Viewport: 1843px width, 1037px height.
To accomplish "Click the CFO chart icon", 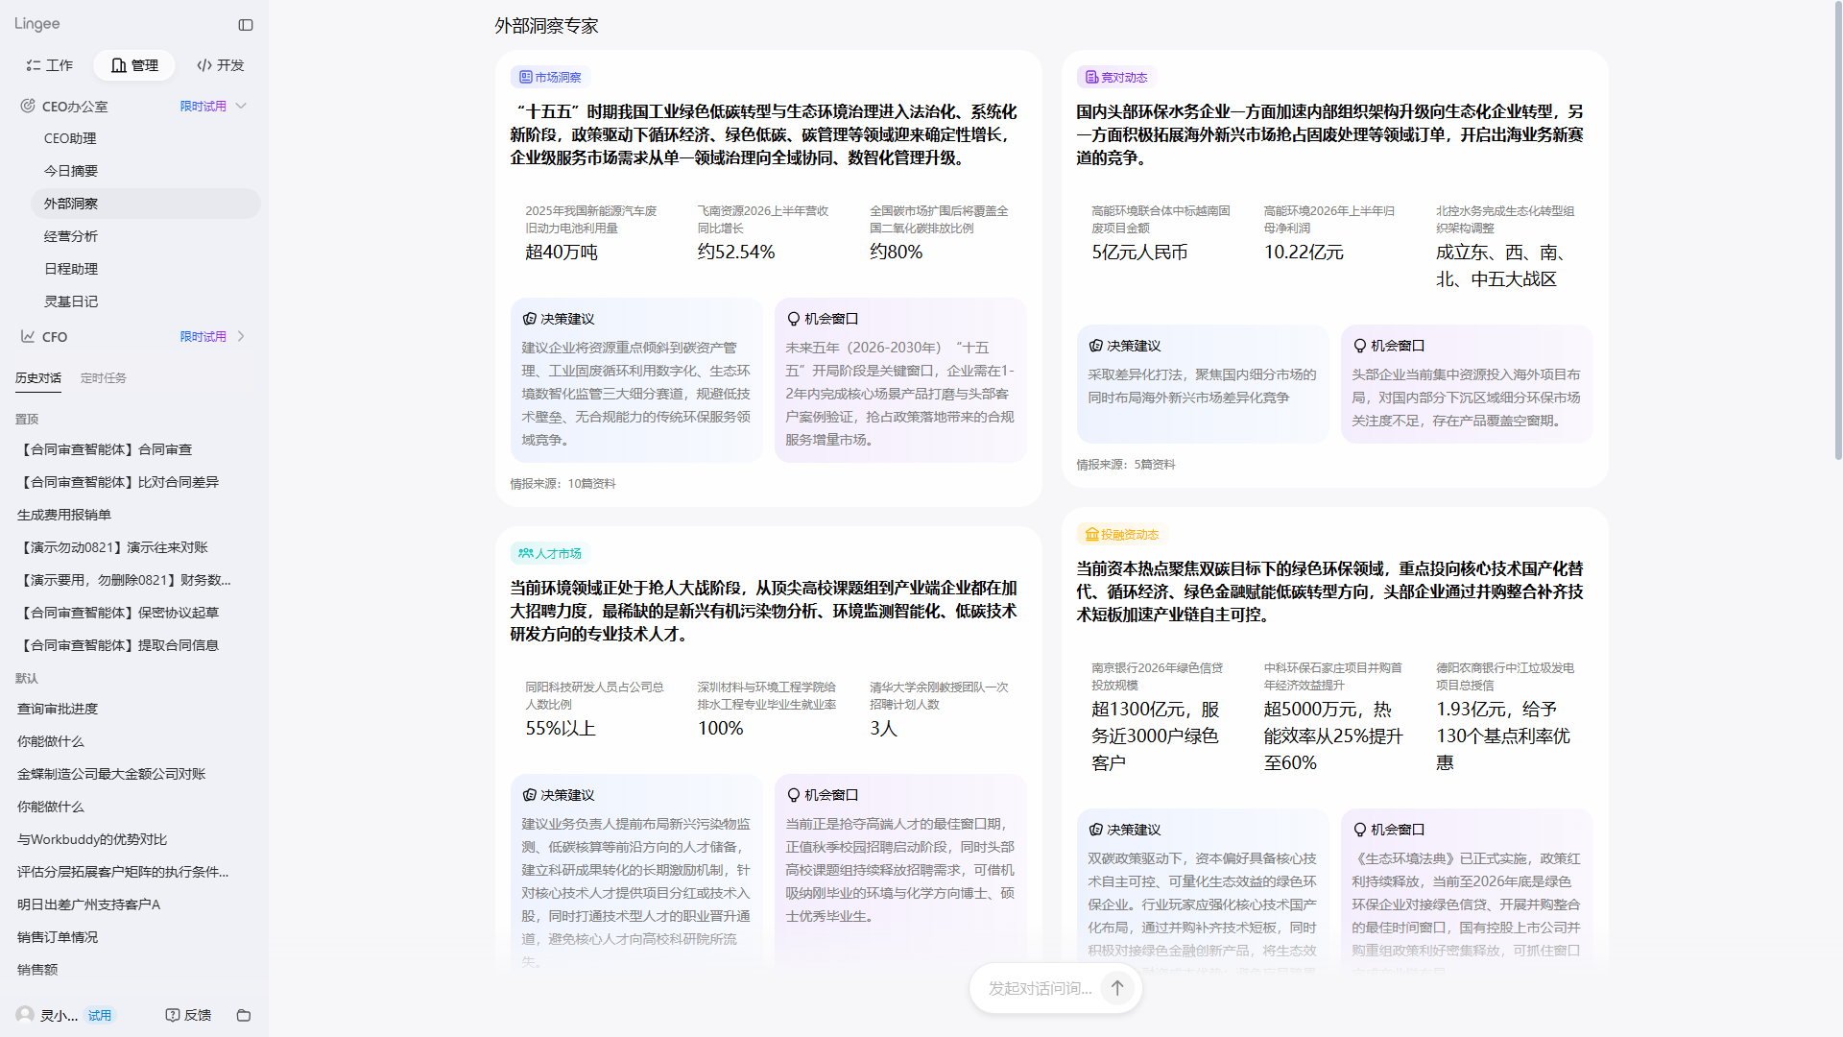I will tap(28, 336).
